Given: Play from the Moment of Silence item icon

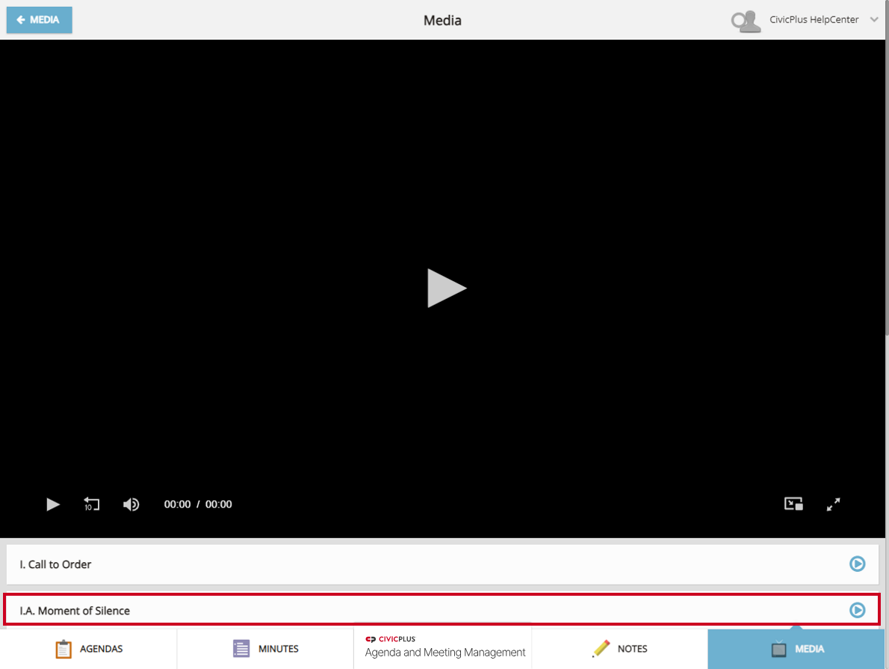Looking at the screenshot, I should (858, 610).
